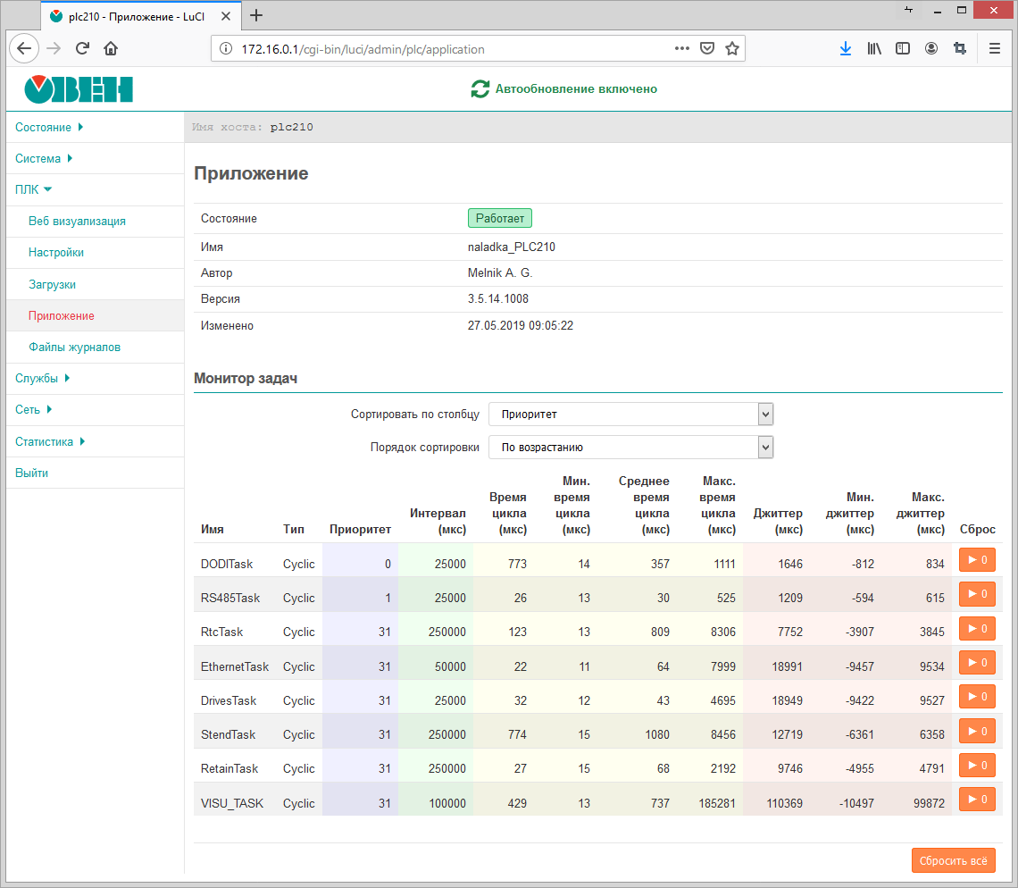Expand the Службы menu section
The width and height of the screenshot is (1018, 888).
click(42, 379)
